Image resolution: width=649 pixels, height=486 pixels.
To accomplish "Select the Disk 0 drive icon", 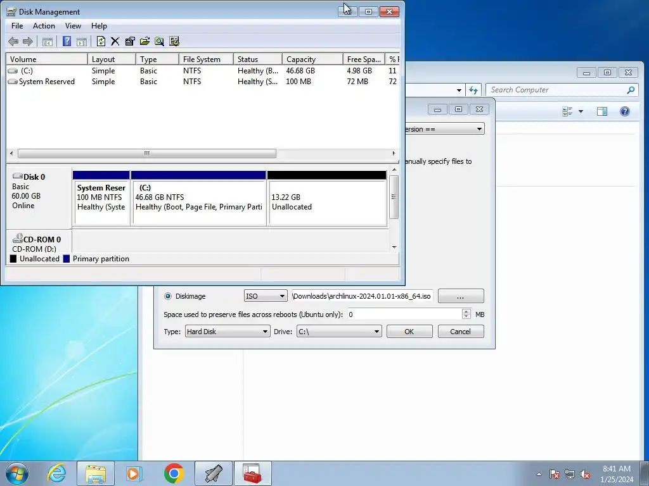I will point(17,176).
